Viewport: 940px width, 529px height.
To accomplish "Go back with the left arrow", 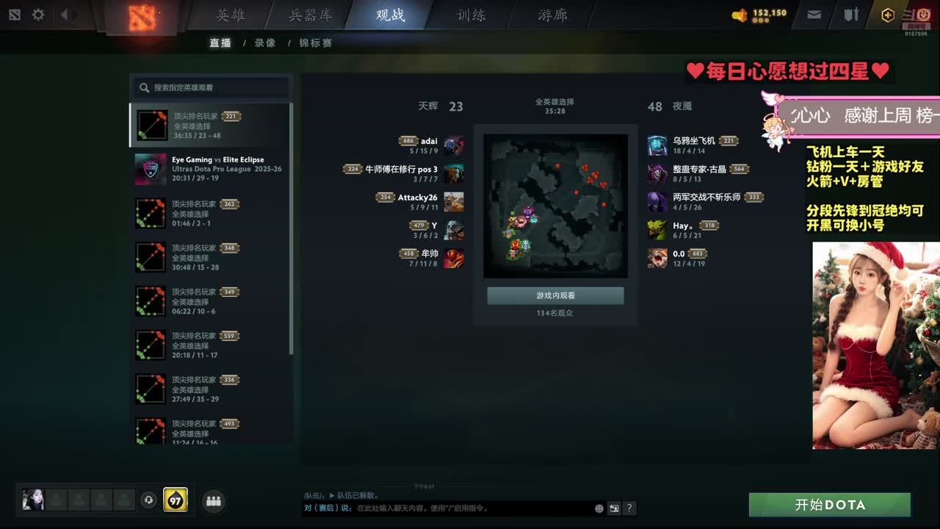I will [x=65, y=15].
